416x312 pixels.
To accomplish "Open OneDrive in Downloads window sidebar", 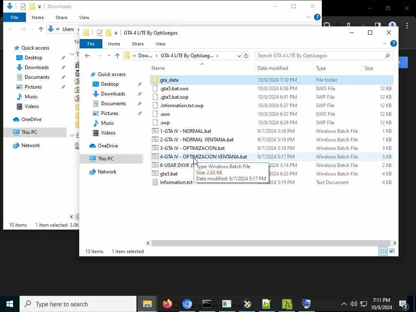I will click(x=31, y=119).
